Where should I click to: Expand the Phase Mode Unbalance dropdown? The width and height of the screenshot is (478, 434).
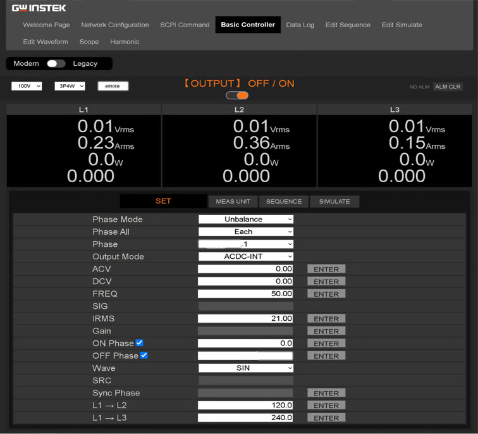[246, 220]
